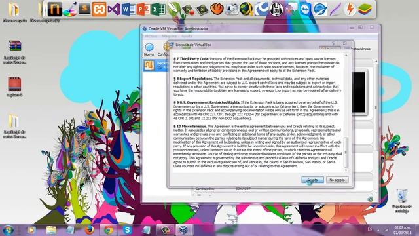This screenshot has width=419, height=236.
Task: Show hidden tray icons arrow
Action: 378,230
